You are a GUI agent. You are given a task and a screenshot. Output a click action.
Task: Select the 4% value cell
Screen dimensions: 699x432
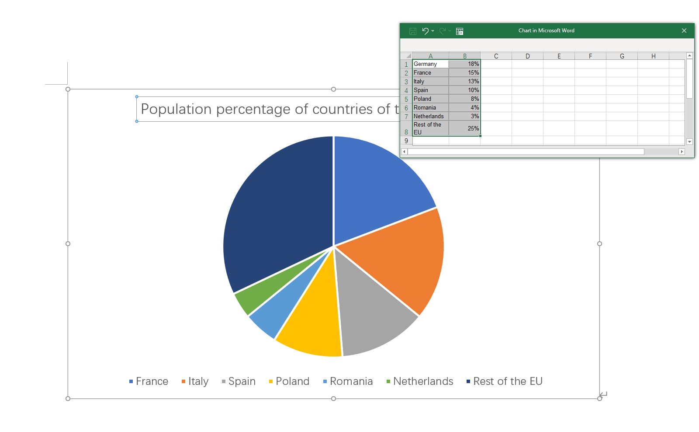pyautogui.click(x=465, y=108)
